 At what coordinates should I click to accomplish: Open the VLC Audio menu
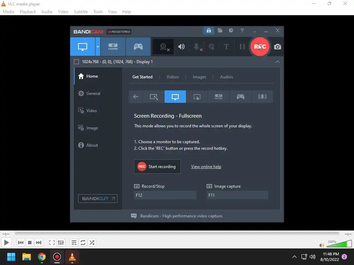point(47,11)
